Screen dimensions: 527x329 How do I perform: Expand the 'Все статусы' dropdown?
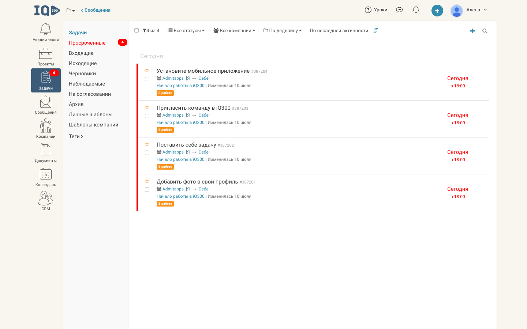click(186, 31)
